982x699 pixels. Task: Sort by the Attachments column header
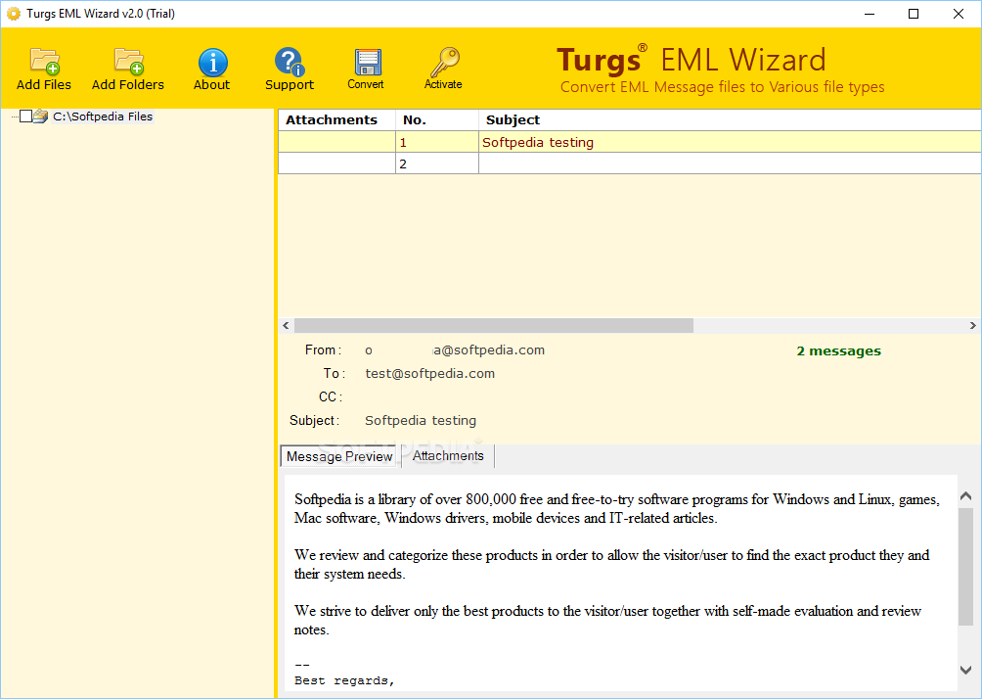tap(336, 119)
